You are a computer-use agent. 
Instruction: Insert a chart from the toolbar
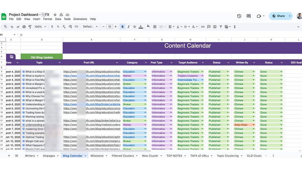215,27
